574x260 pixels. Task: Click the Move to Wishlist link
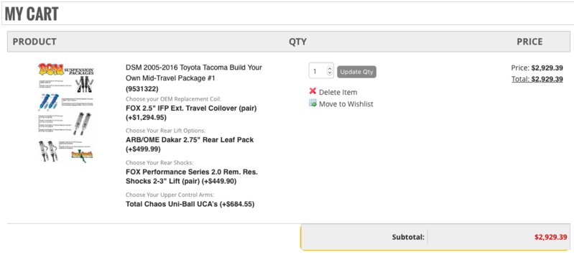pos(346,104)
